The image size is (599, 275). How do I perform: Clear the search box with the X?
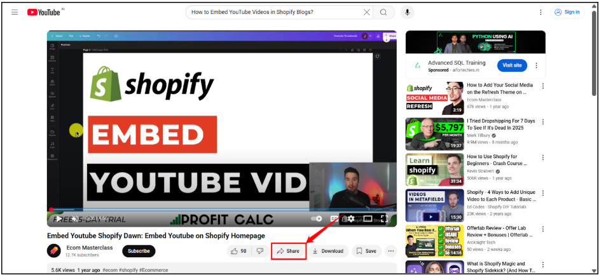point(367,12)
